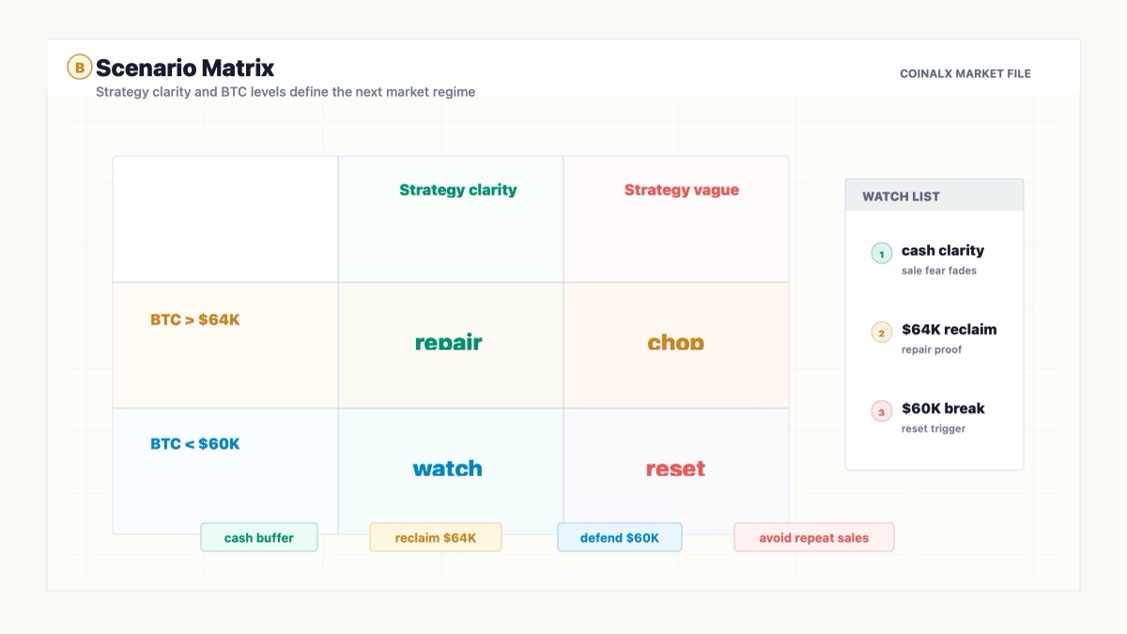
Task: Click the watch scenario cell
Action: (451, 471)
